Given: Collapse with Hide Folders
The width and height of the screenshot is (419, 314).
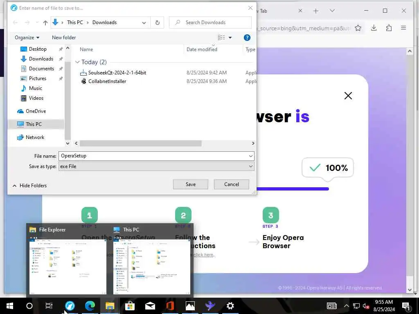Looking at the screenshot, I should coord(29,186).
